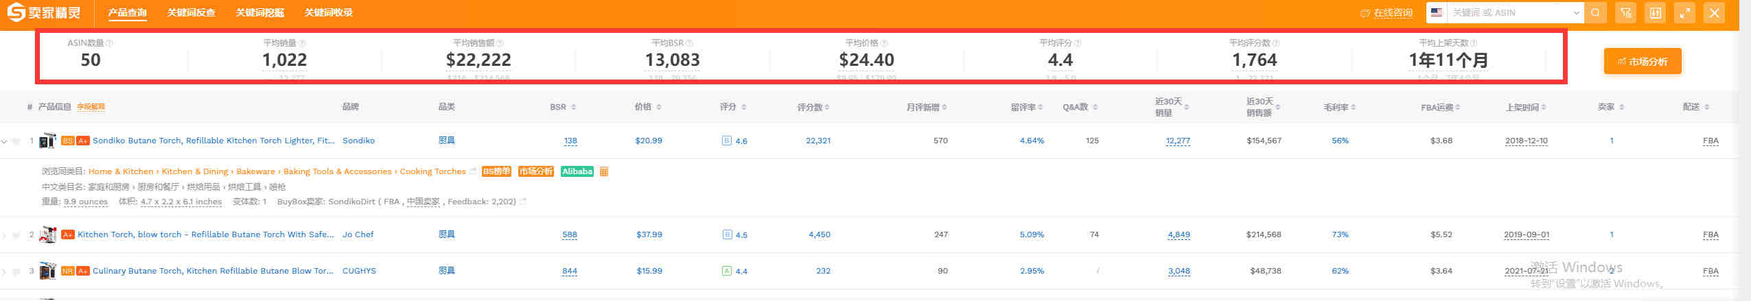Click the fullscreen expand arrows icon
Viewport: 1751px width, 301px height.
point(1685,13)
